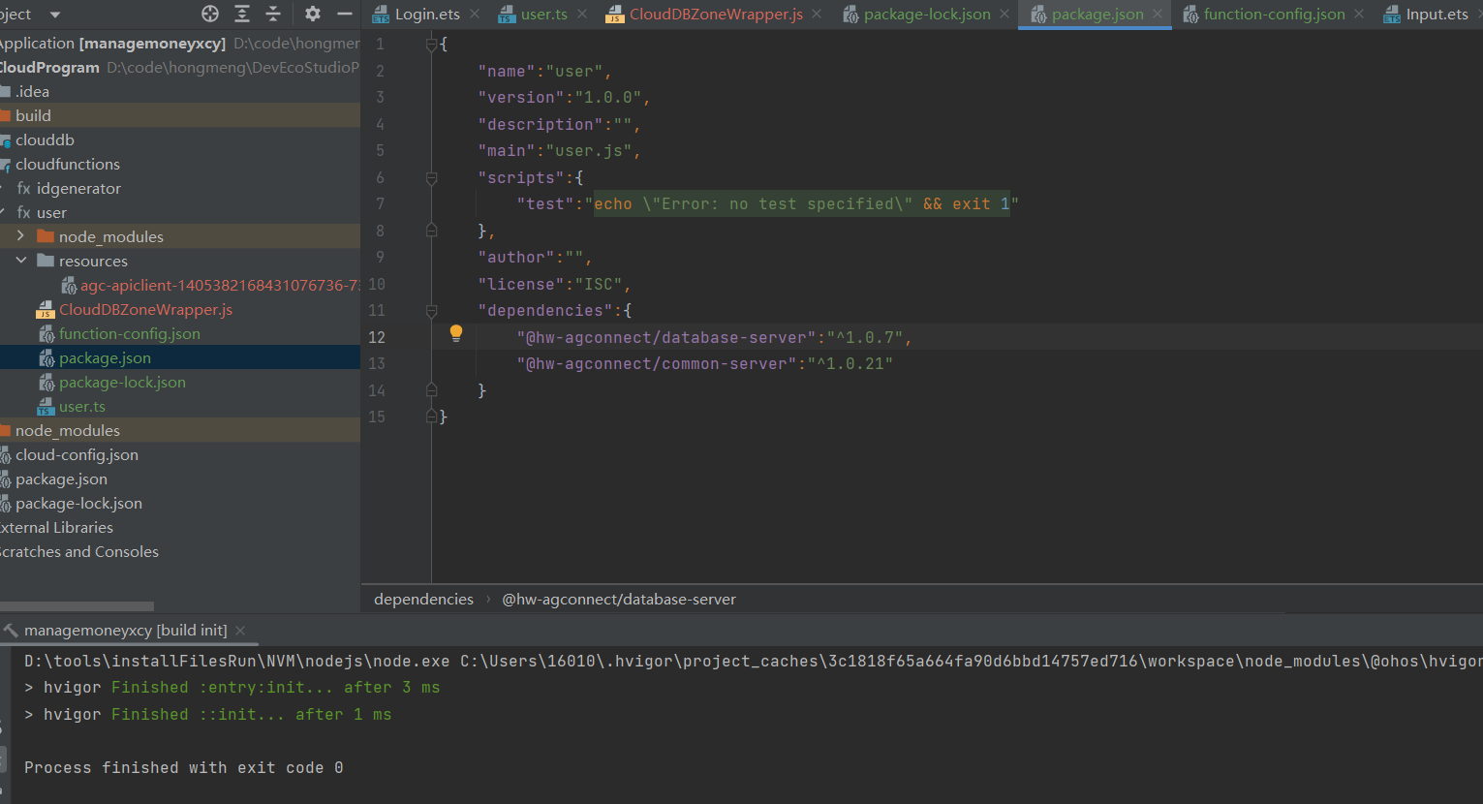Close the function-config.json tab
Screen dimensions: 1483x804
pos(1359,15)
